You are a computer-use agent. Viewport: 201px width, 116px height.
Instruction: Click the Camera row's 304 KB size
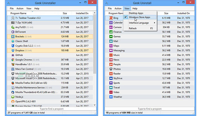click(x=166, y=27)
